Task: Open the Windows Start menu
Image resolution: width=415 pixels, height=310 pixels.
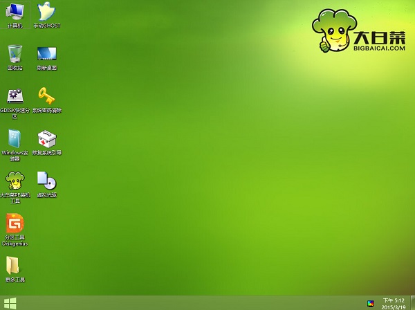Action: [10, 303]
